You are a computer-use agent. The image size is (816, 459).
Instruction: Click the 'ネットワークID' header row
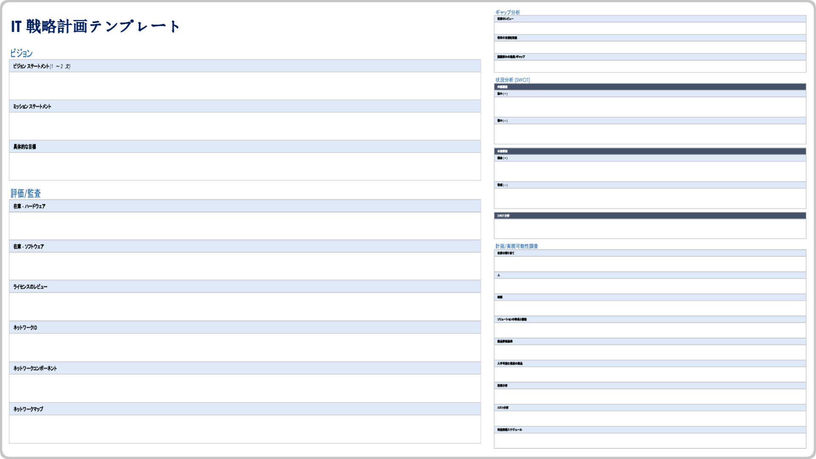click(x=245, y=327)
